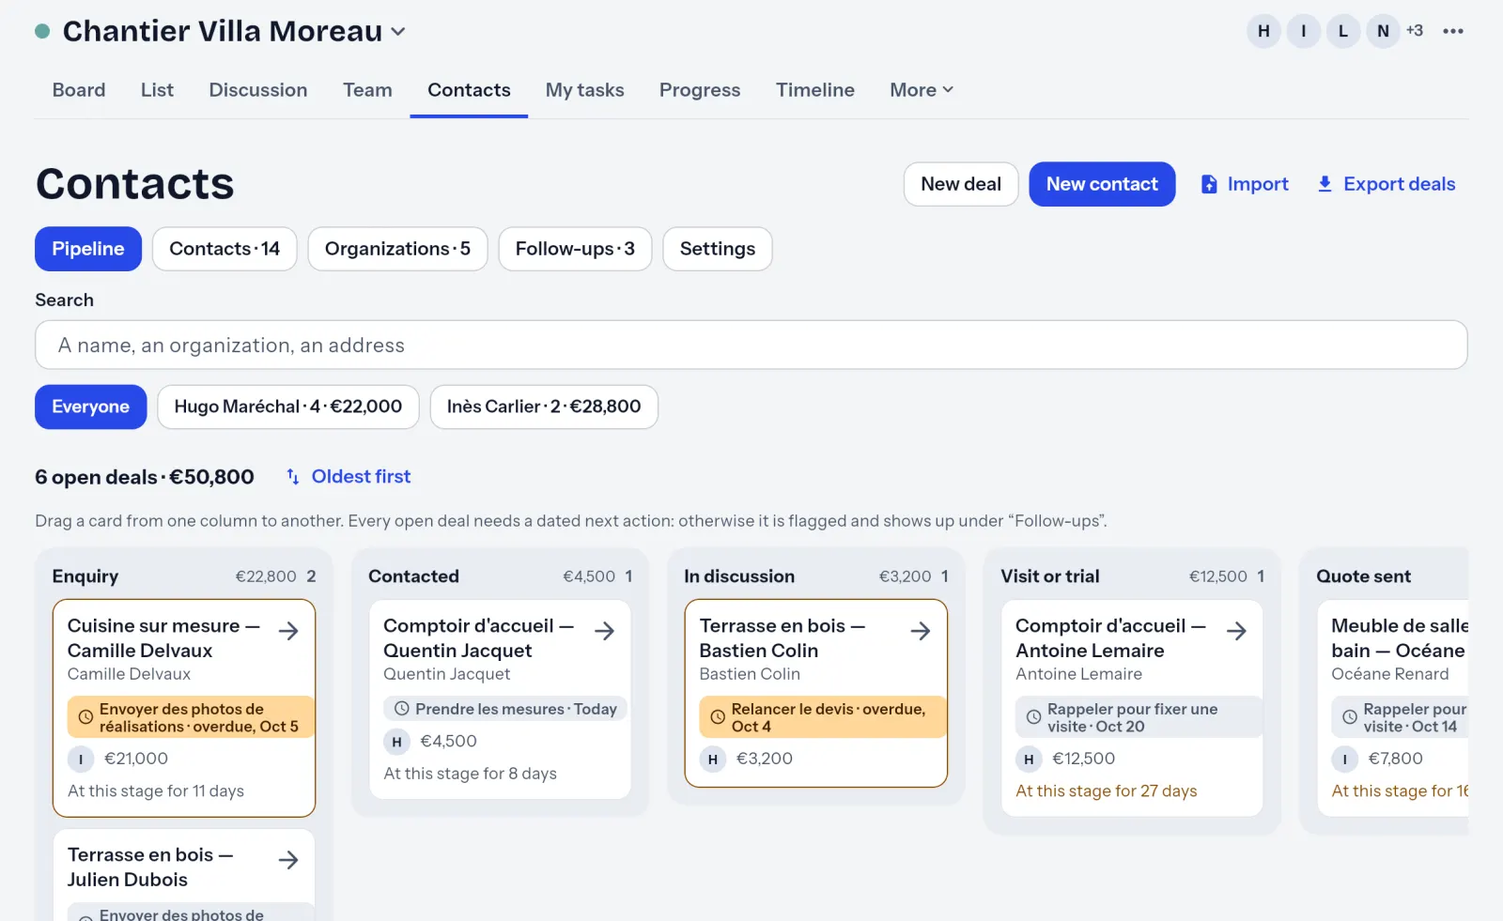This screenshot has width=1503, height=921.
Task: Click member avatar I in the header
Action: pos(1303,31)
